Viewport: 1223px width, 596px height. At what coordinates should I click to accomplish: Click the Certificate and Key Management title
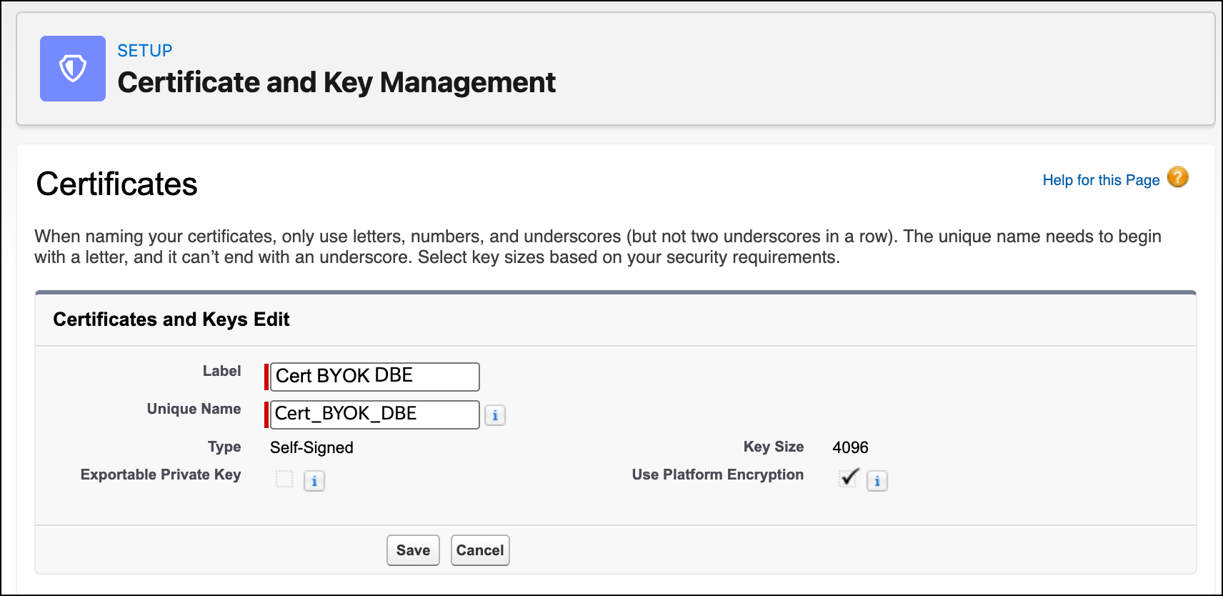pos(336,83)
